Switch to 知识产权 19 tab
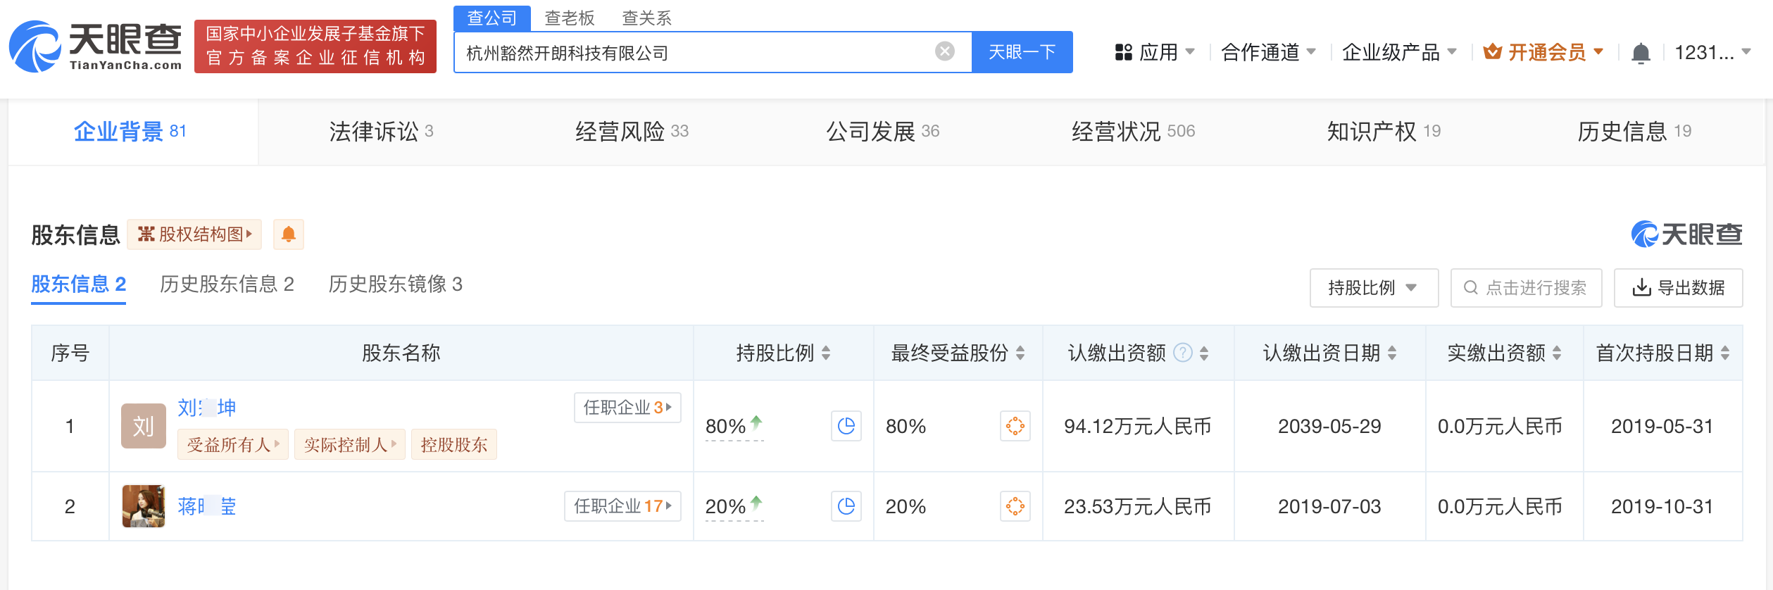1773x590 pixels. 1384,132
